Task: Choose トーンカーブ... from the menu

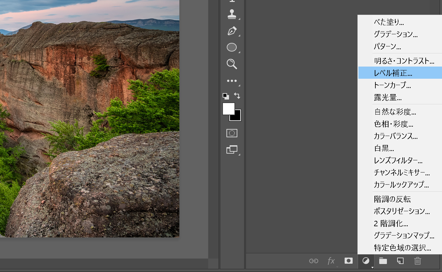Action: click(x=392, y=85)
